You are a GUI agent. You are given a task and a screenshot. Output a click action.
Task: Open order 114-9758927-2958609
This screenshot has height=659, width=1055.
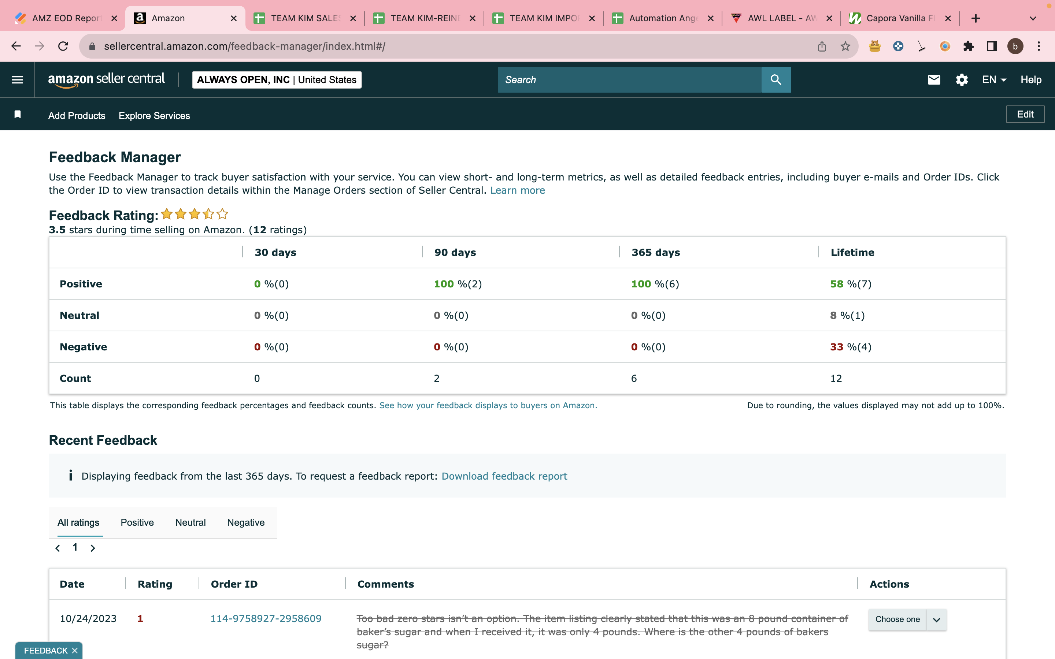(266, 619)
